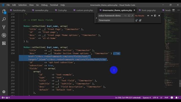Click 'Default Text' string on line 260
Image resolution: width=181 pixels, height=102 pixels.
pos(64,90)
